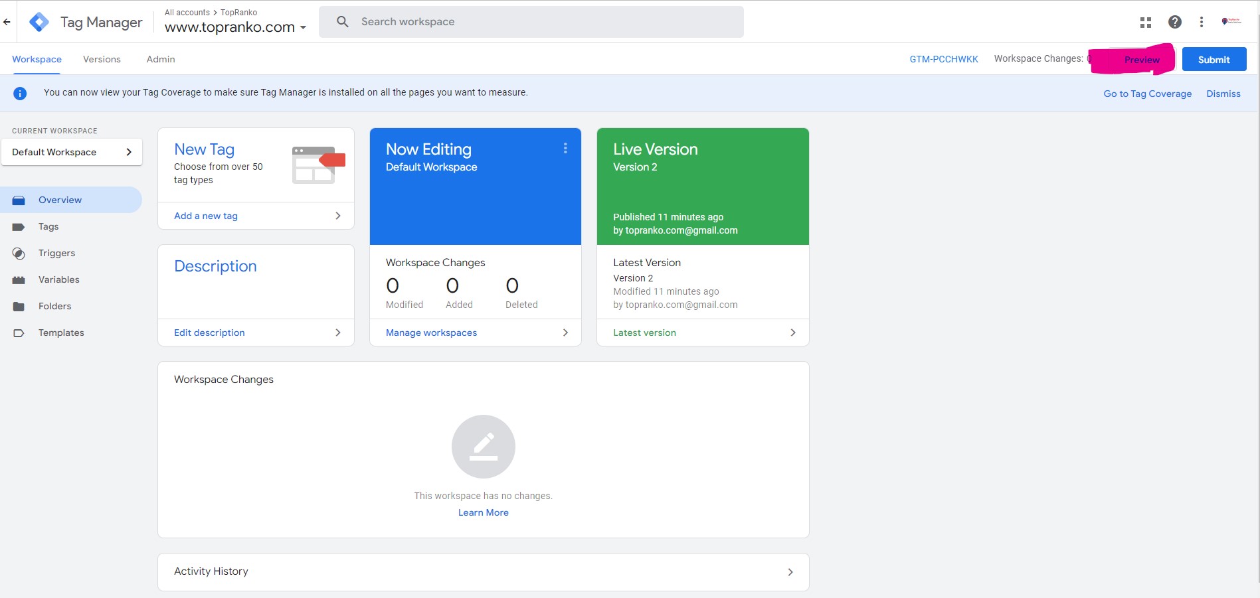Screen dimensions: 1260x598
Task: Select Triggers in the sidebar
Action: (70, 253)
